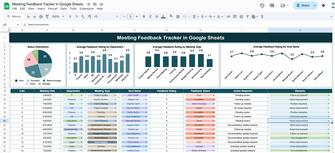Click the insert link icon

228,17
